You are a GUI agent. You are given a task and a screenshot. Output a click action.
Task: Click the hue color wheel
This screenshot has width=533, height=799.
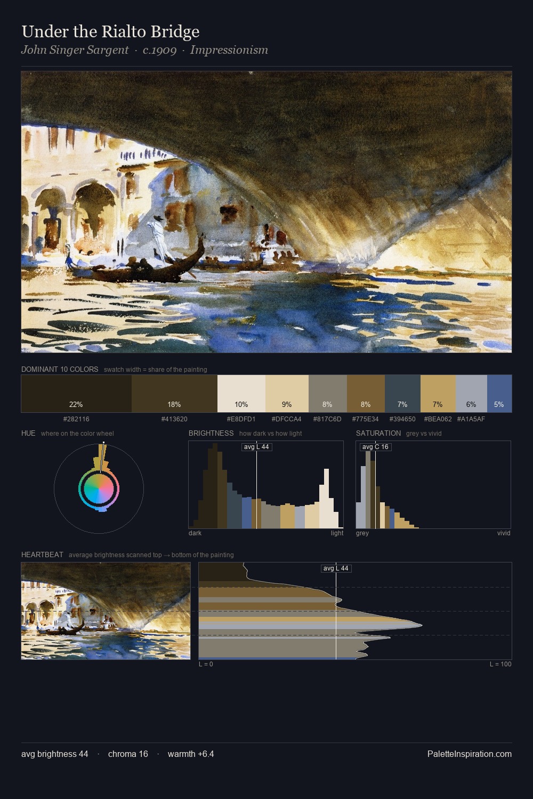(x=99, y=488)
